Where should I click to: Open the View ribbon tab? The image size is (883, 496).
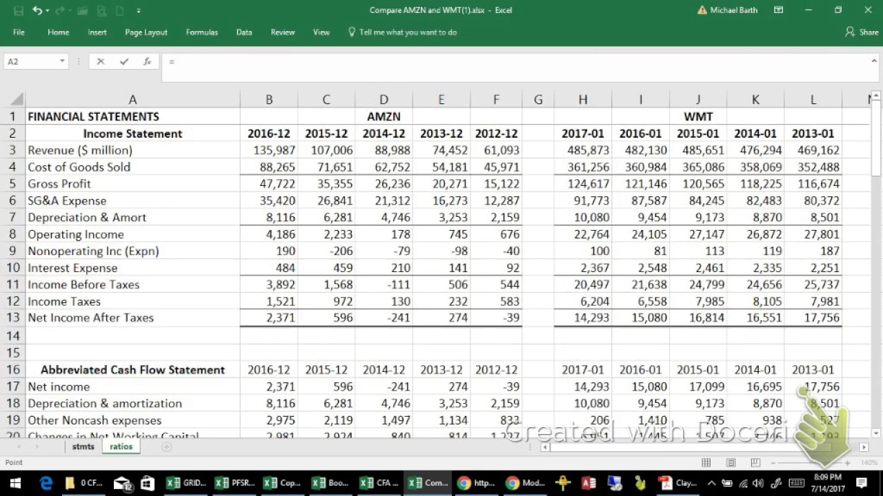321,32
